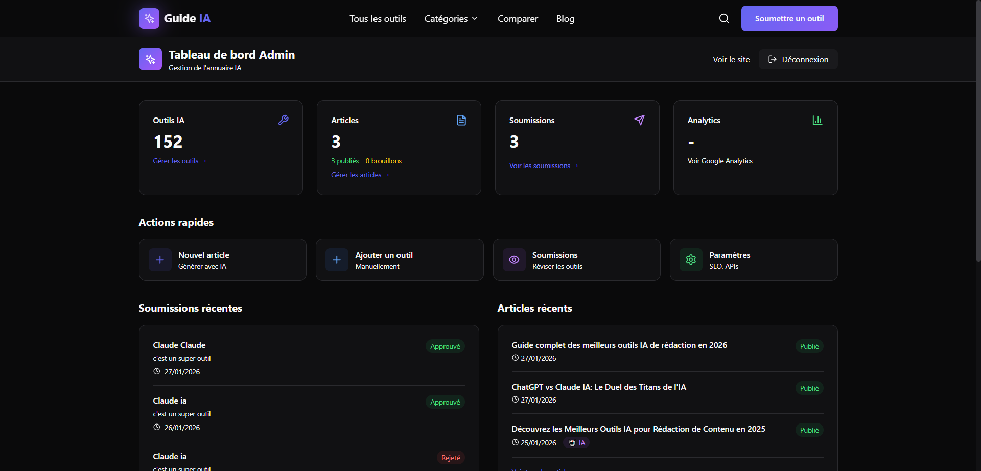
Task: Go to the Comparer page
Action: [518, 19]
